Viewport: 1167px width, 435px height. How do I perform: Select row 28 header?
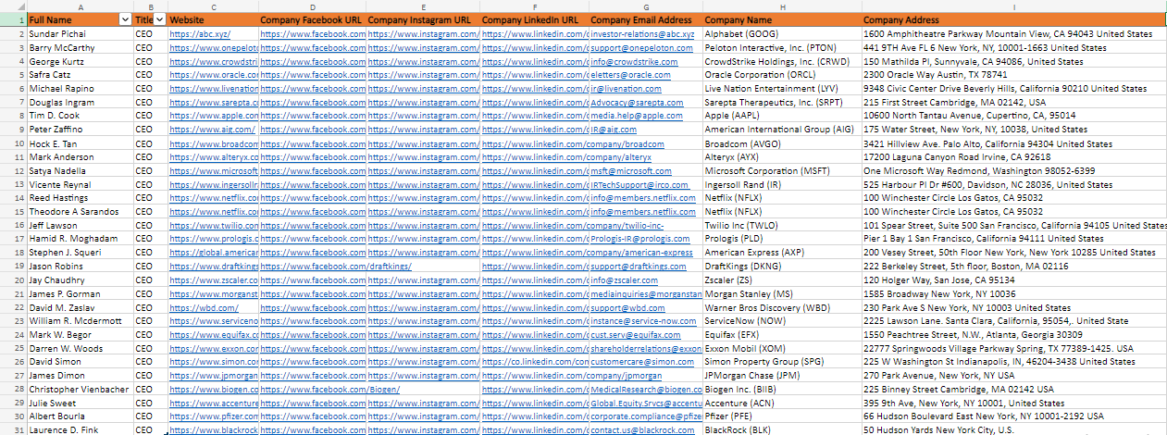tap(13, 390)
